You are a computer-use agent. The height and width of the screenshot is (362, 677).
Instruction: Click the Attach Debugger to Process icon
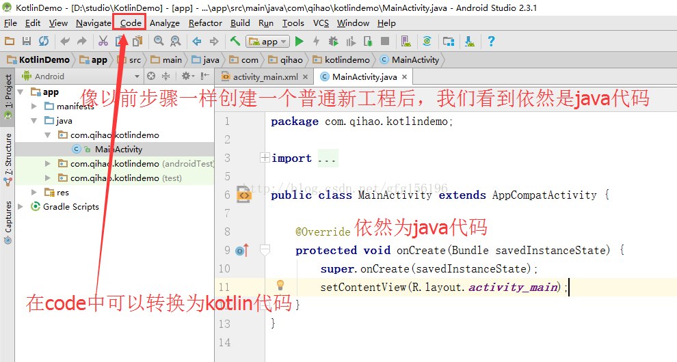point(368,42)
